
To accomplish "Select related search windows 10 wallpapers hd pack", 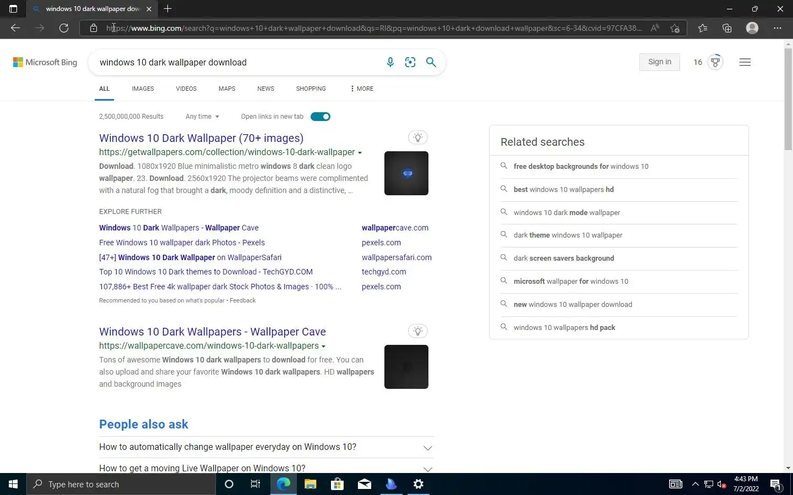I will 564,327.
